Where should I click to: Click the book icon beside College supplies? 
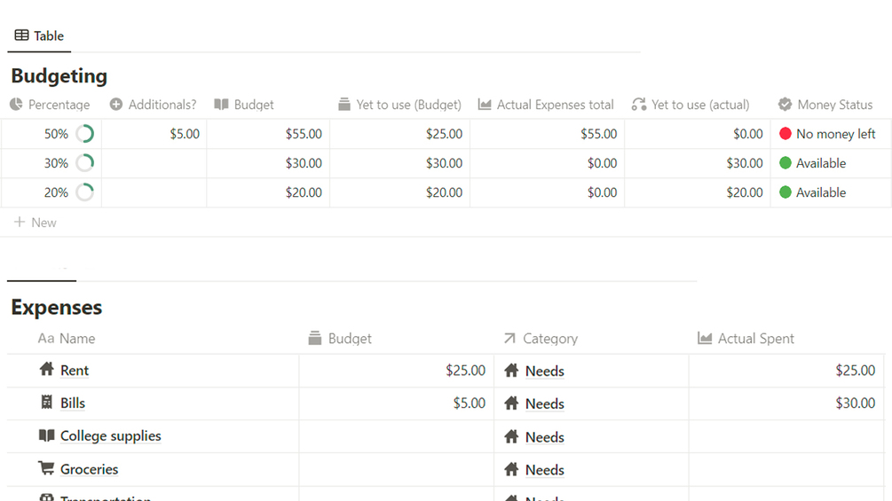click(47, 435)
